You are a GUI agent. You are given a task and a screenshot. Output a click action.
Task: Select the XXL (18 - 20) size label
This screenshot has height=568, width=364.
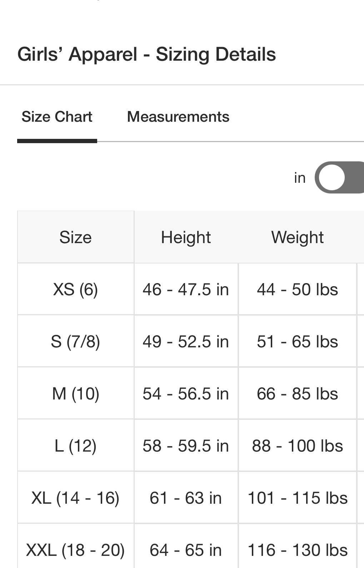click(75, 550)
